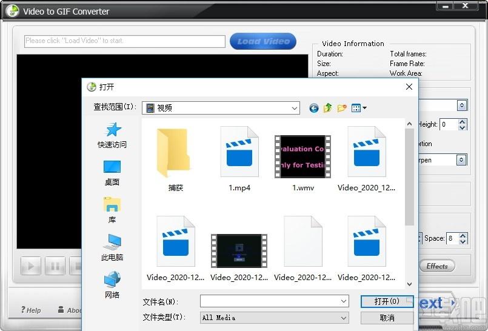The width and height of the screenshot is (488, 331).
Task: Click the file list vertical scrollbar thumb
Action: [410, 176]
